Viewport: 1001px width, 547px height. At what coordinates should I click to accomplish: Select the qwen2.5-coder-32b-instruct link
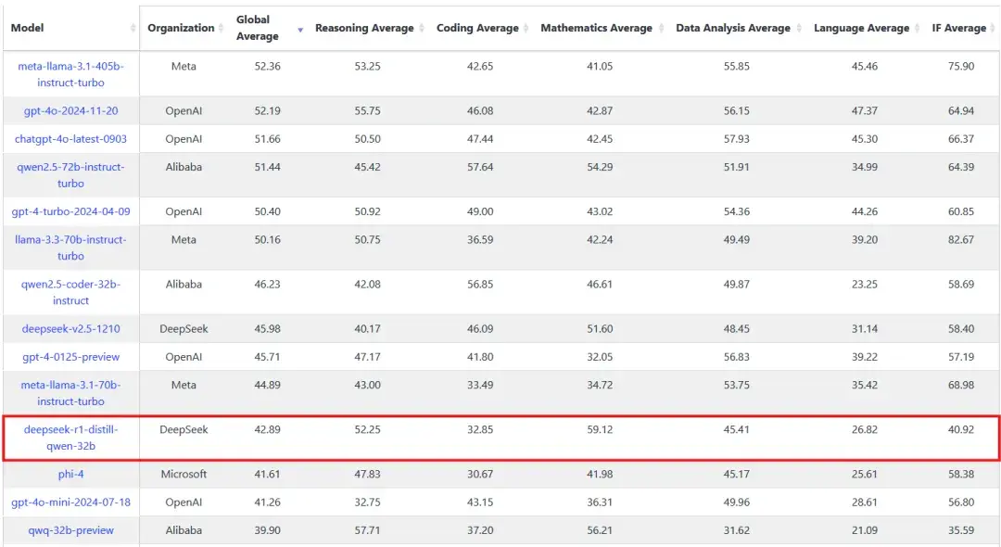[70, 292]
